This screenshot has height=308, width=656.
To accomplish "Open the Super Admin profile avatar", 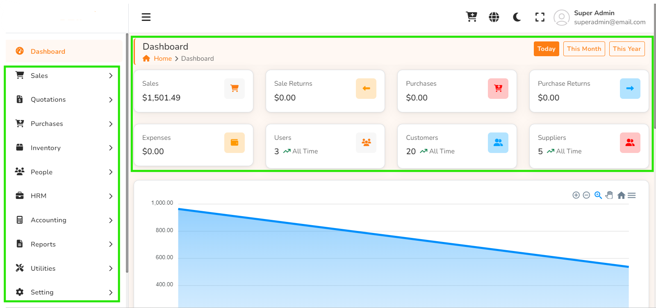I will click(562, 18).
